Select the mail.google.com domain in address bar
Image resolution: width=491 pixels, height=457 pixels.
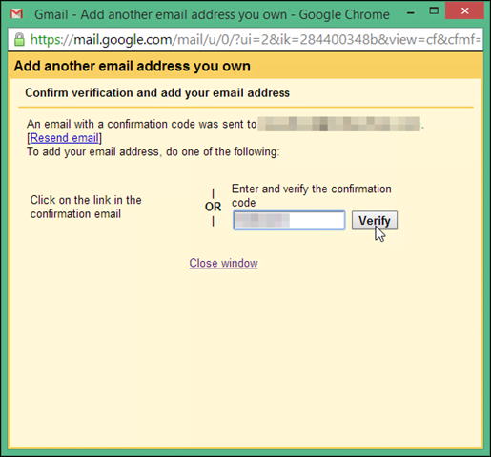(x=123, y=40)
